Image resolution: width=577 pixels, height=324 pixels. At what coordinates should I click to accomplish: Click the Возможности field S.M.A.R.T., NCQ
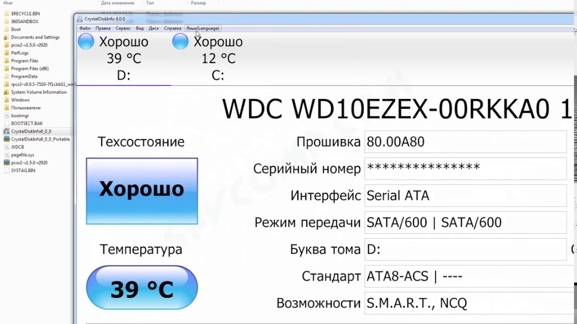[x=470, y=303]
